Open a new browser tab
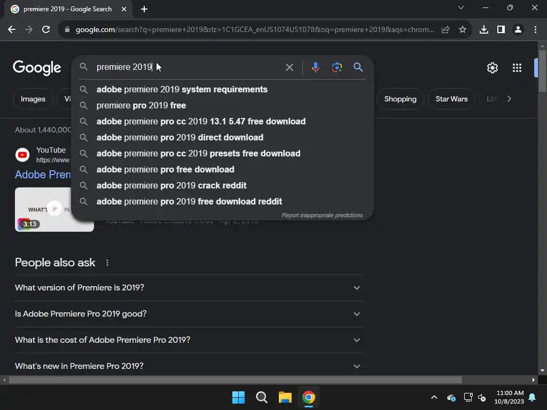 click(144, 9)
